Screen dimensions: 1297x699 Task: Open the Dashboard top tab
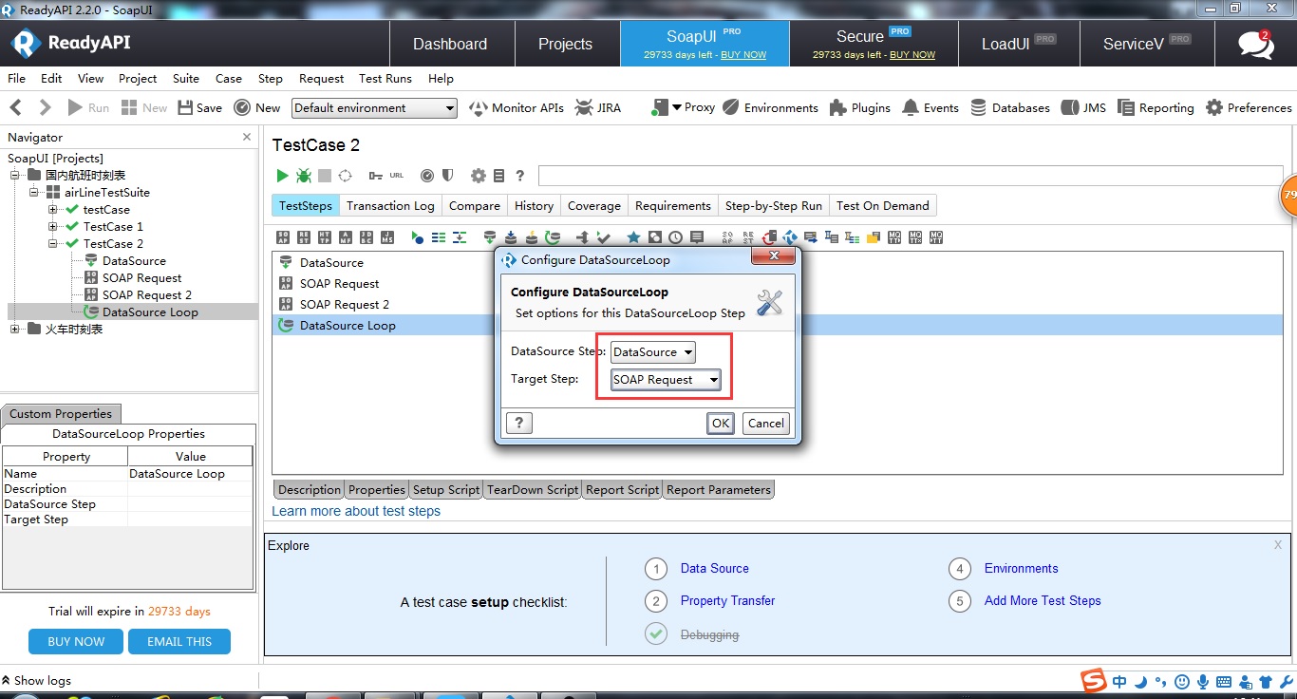coord(450,44)
